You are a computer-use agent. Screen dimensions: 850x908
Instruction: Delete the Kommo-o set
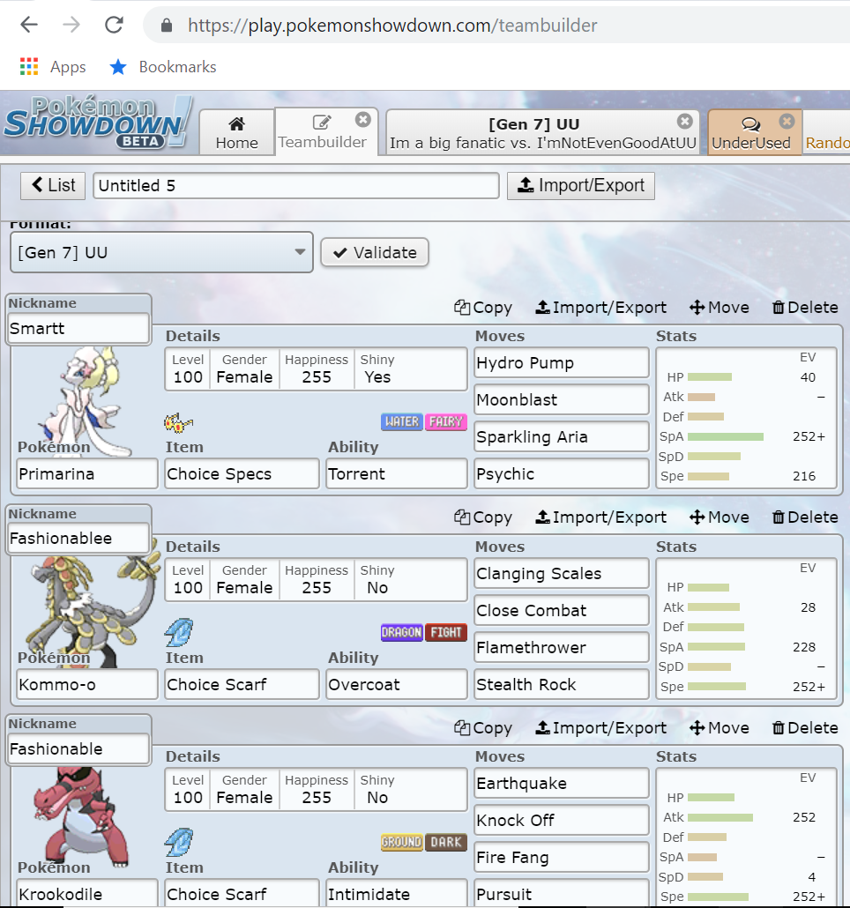(805, 517)
